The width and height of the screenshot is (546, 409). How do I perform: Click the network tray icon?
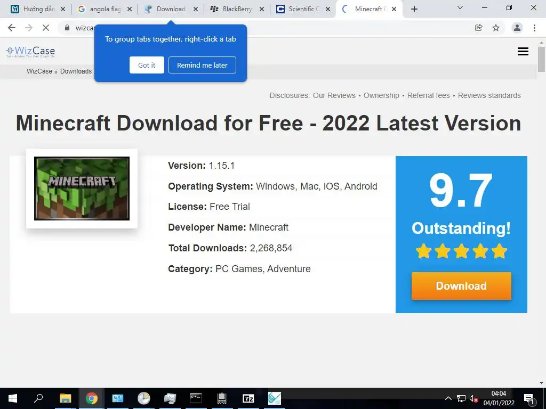pyautogui.click(x=461, y=398)
